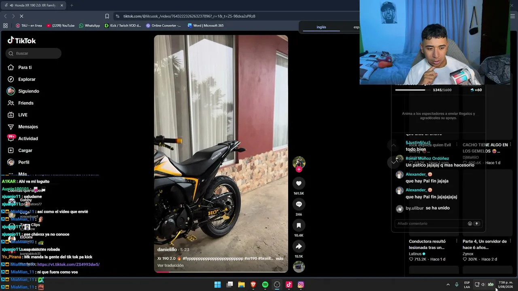The width and height of the screenshot is (518, 291).
Task: Open the Windows Start menu
Action: [x=217, y=285]
